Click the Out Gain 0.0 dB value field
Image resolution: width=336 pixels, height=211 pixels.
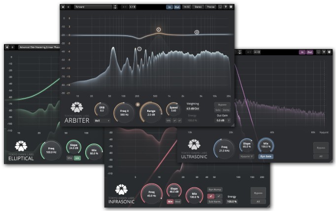point(221,120)
